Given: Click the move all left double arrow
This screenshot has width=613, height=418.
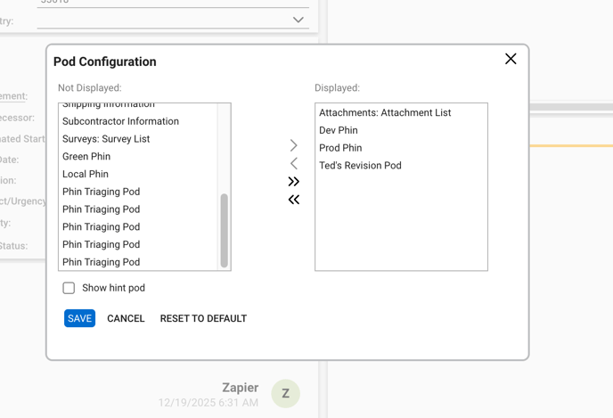Looking at the screenshot, I should [294, 200].
